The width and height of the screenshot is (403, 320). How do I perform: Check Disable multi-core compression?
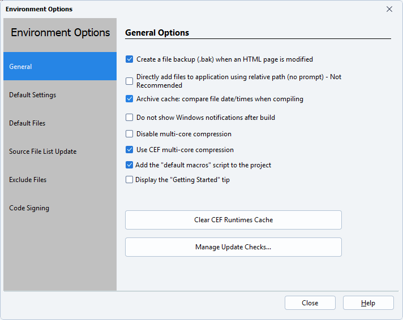coord(130,135)
